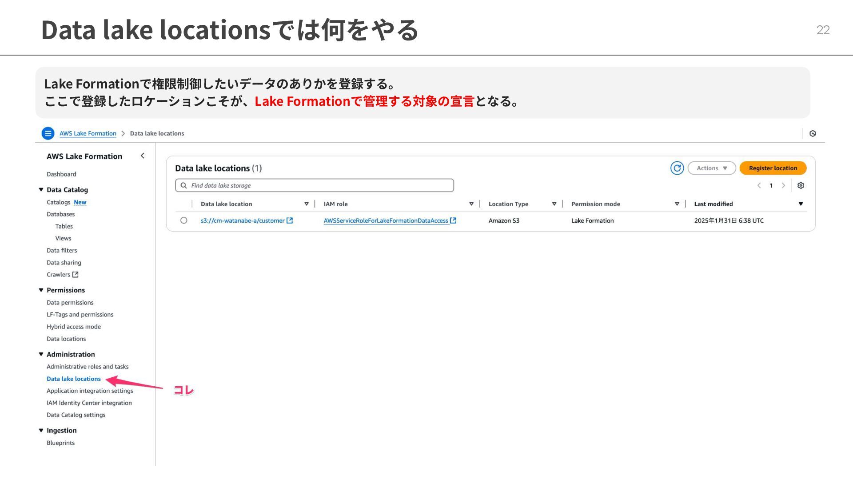Open Blueprints under Ingestion

click(x=61, y=443)
